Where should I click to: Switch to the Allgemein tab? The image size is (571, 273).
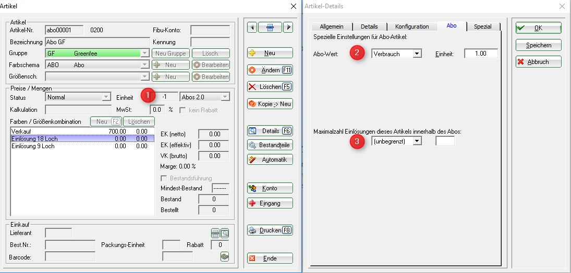click(x=331, y=27)
